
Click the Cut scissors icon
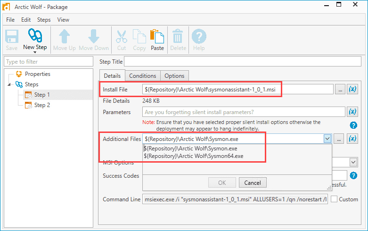[x=122, y=36]
